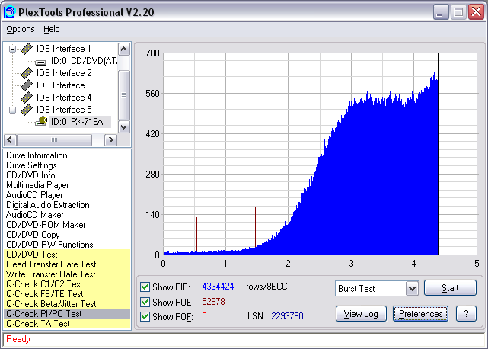Image resolution: width=488 pixels, height=349 pixels.
Task: Click the device tree vertical scrollbar thumb
Action: tap(124, 94)
